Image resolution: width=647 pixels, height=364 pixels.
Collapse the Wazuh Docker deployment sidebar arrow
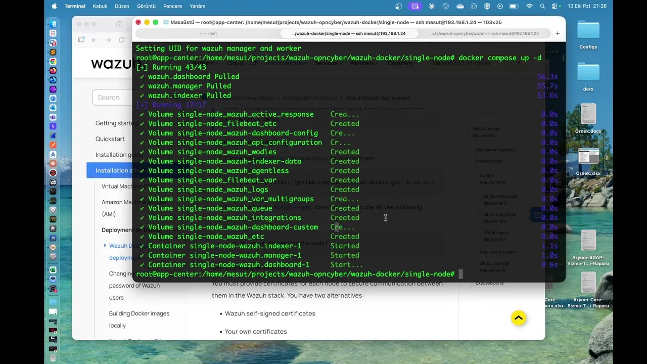(105, 246)
